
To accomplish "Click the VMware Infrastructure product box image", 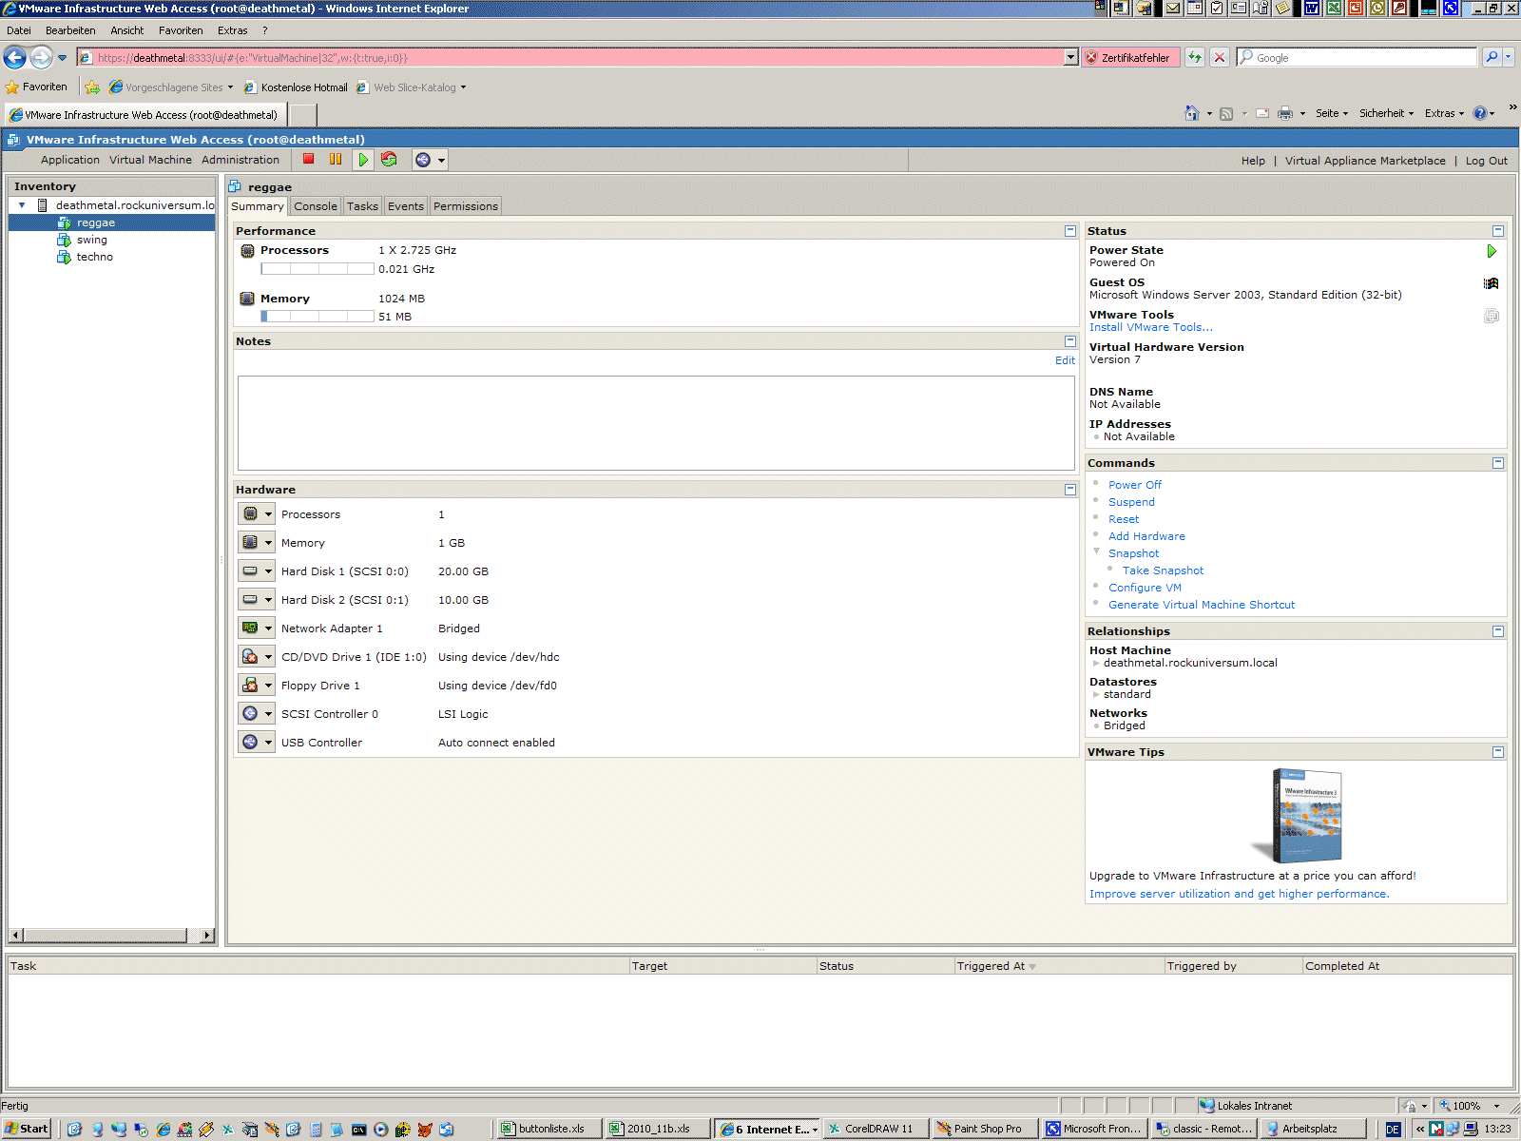I will [x=1298, y=815].
